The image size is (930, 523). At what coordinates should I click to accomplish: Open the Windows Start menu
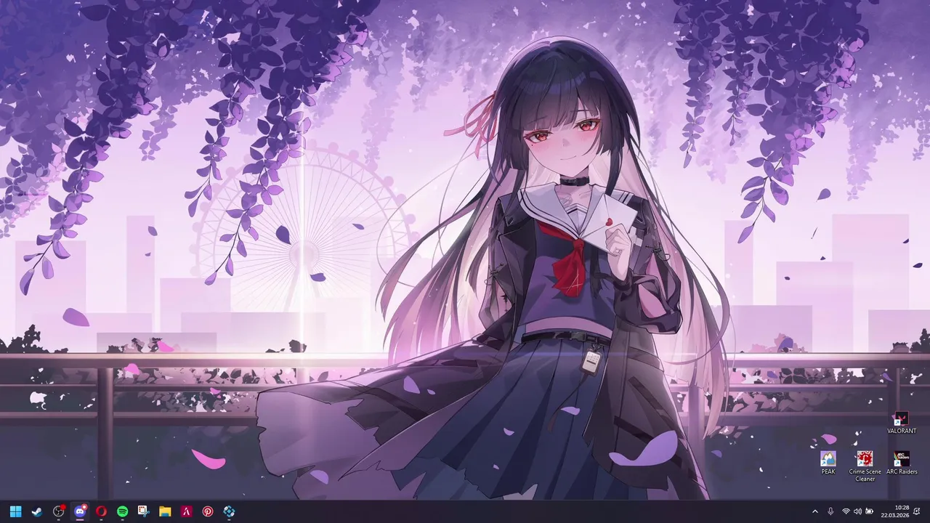[16, 511]
